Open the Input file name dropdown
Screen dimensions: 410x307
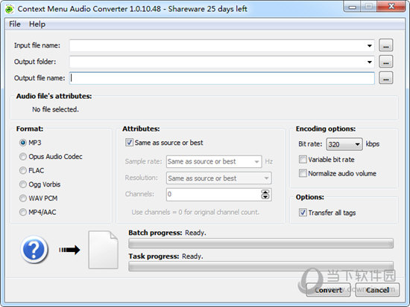[x=370, y=45]
